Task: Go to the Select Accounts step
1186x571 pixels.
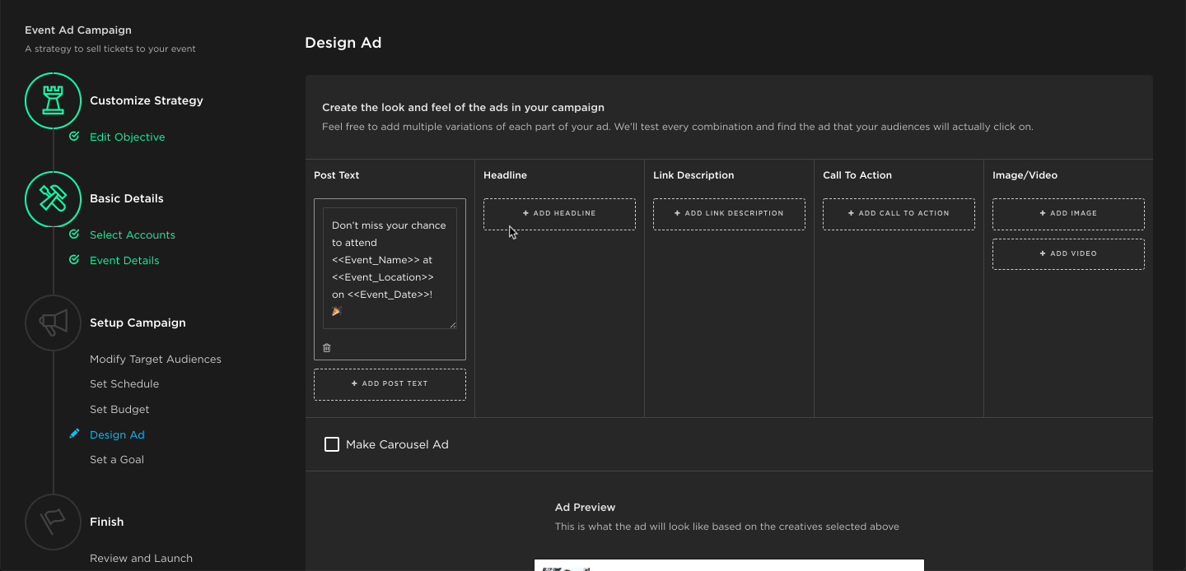Action: [133, 234]
